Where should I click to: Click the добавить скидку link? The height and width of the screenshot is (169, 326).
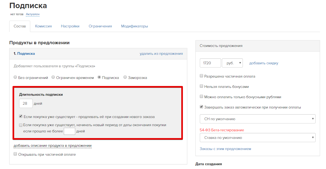pos(264,63)
